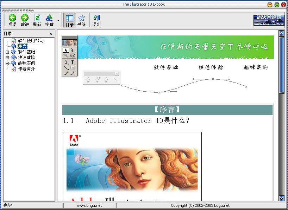The width and height of the screenshot is (288, 210).
Task: Click the vertical scrollbar thumb
Action: pos(281,65)
